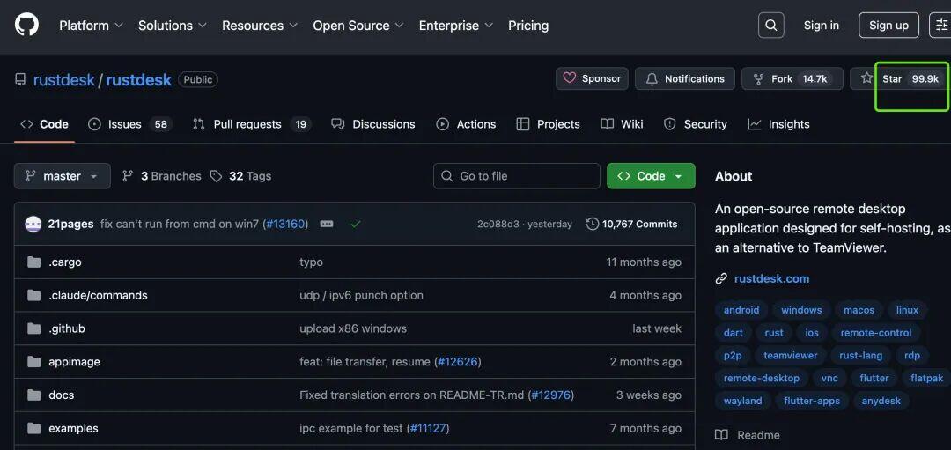Image resolution: width=951 pixels, height=450 pixels.
Task: Open the commit details ellipsis icon
Action: point(327,224)
